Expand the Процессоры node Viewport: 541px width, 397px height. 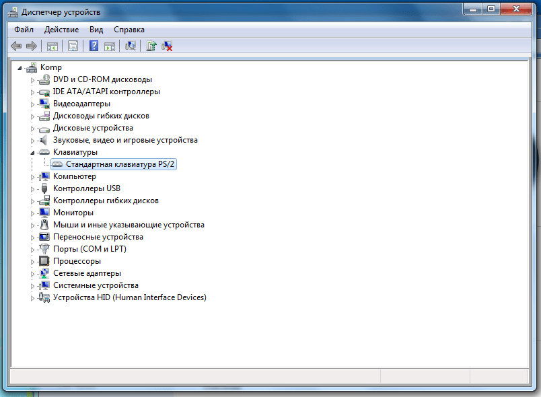click(x=32, y=262)
